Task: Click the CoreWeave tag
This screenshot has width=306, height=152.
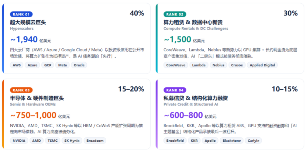Action: tap(176, 65)
